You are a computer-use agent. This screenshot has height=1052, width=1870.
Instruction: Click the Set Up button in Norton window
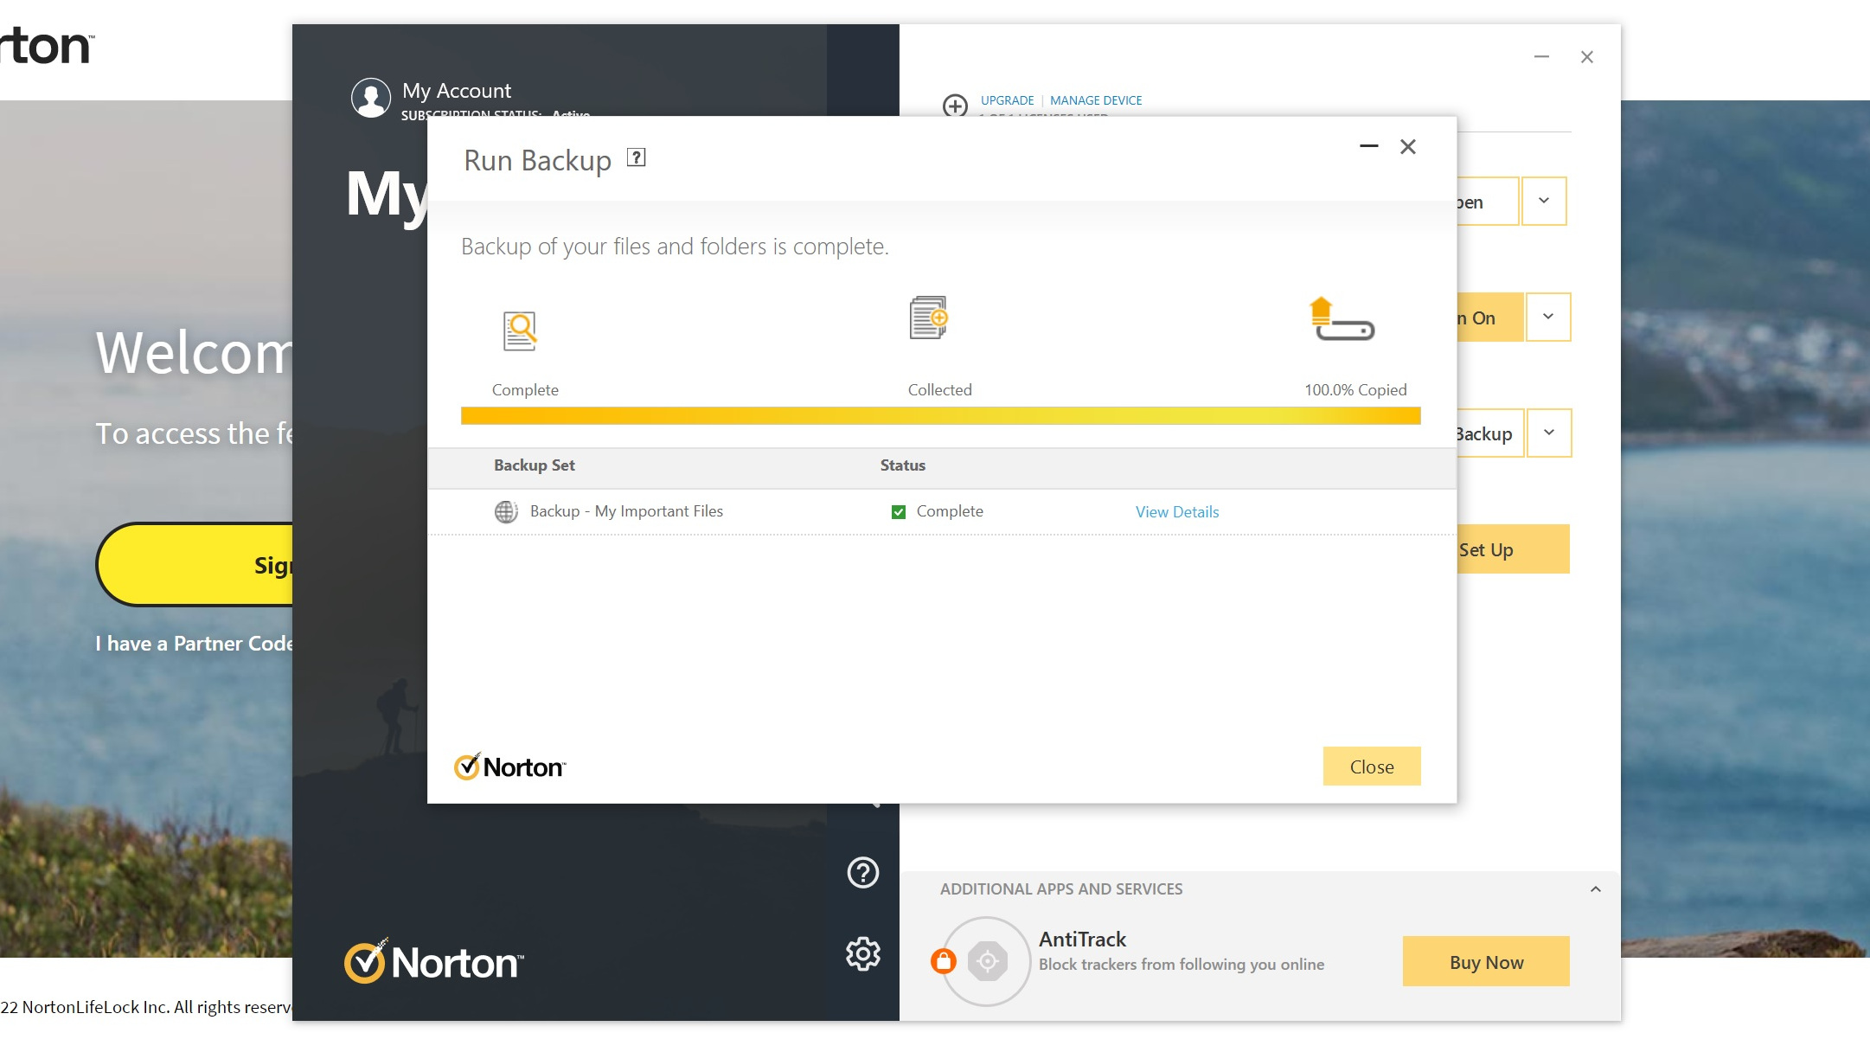(1514, 548)
